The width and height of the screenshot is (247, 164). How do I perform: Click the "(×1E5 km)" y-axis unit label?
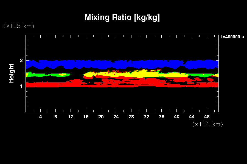click(19, 26)
